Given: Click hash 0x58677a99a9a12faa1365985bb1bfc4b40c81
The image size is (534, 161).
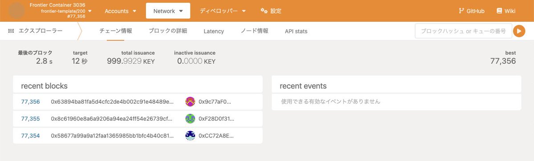Looking at the screenshot, I should [x=113, y=136].
